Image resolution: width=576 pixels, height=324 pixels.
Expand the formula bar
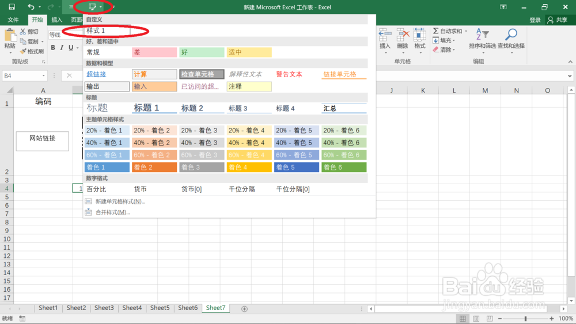[x=570, y=76]
